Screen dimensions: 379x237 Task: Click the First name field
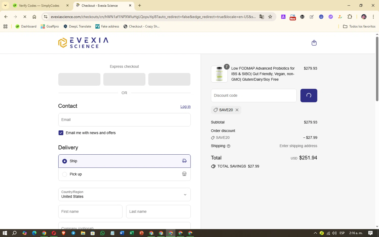coord(90,212)
